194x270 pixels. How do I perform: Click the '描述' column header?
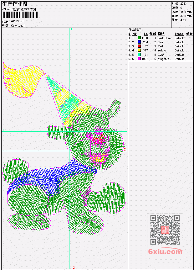(161, 34)
